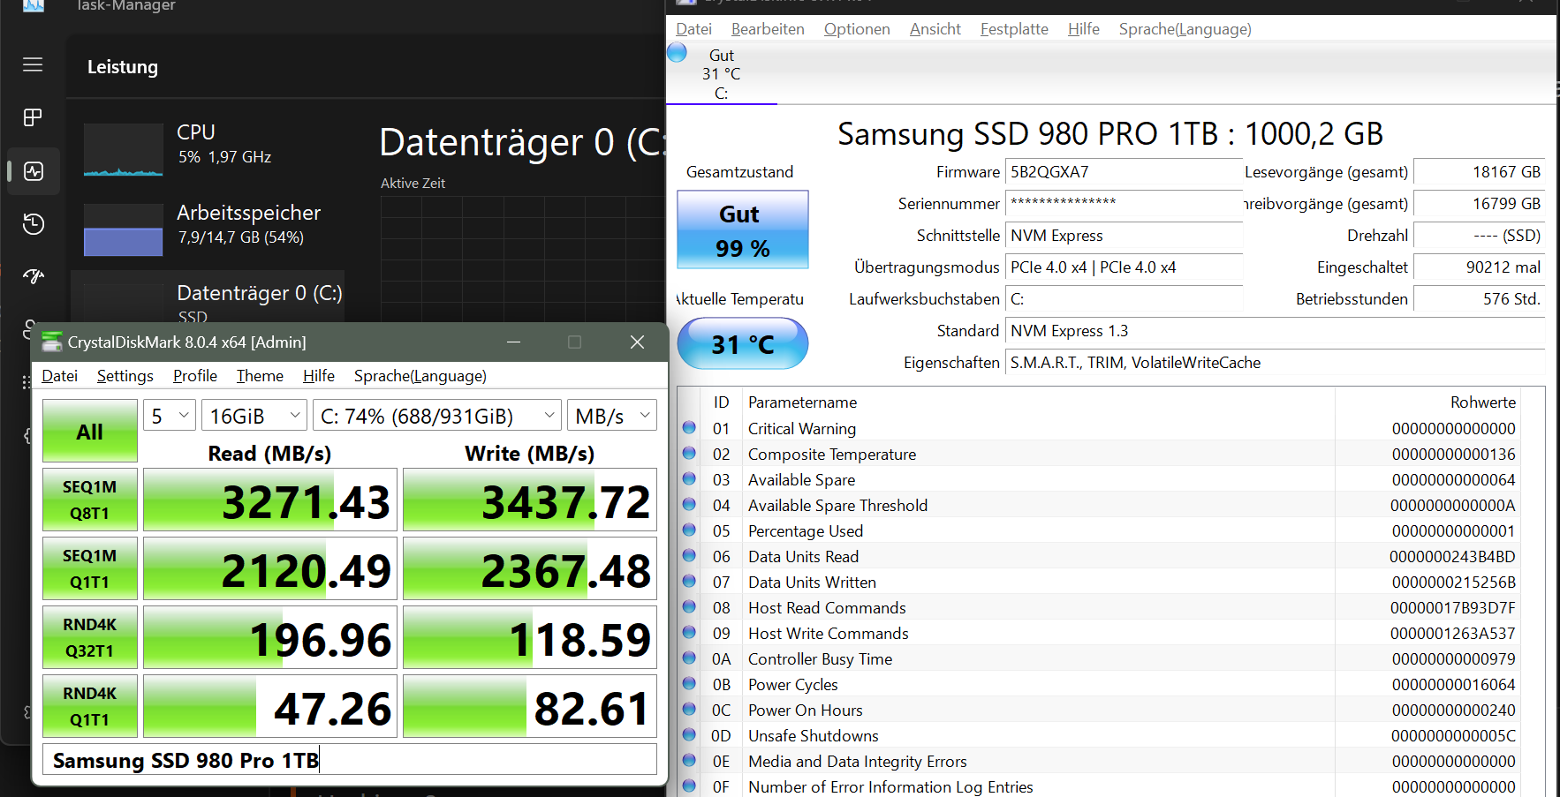Viewport: 1560px width, 797px height.
Task: Open Festplatte menu in CrystalDiskInfo
Action: [1014, 29]
